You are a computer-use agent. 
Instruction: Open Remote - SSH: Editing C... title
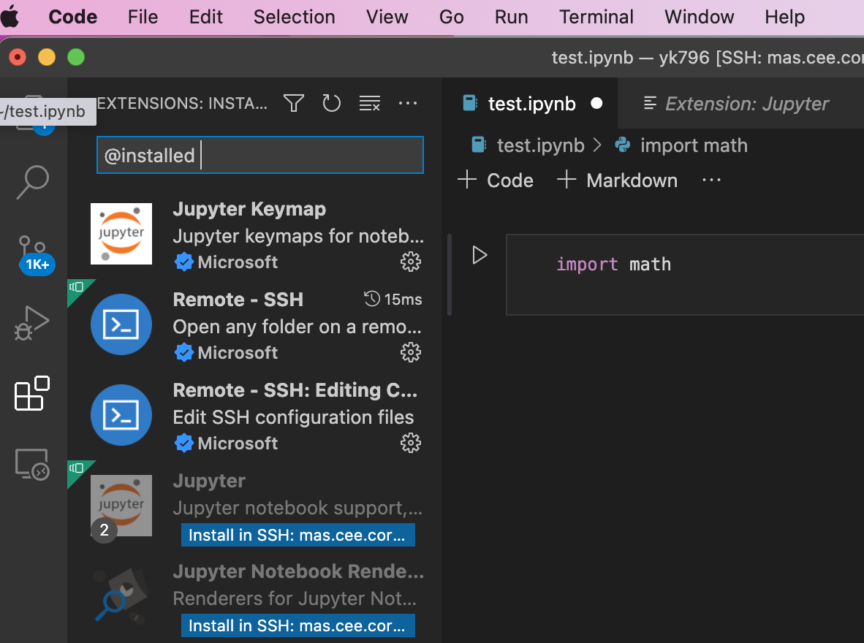click(295, 389)
